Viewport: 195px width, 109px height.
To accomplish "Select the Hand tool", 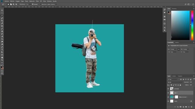I will (x=2, y=58).
